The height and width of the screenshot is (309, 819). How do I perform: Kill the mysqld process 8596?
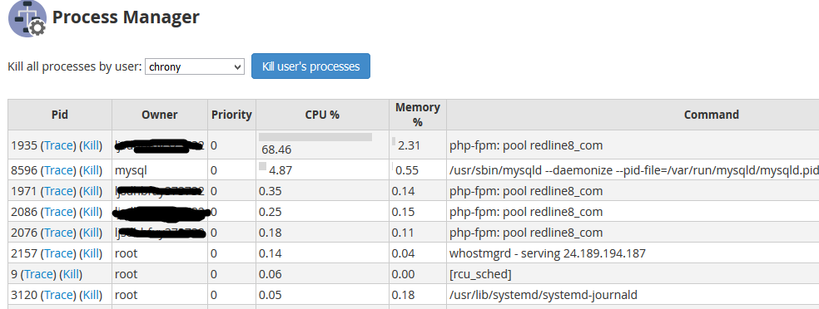pyautogui.click(x=91, y=170)
